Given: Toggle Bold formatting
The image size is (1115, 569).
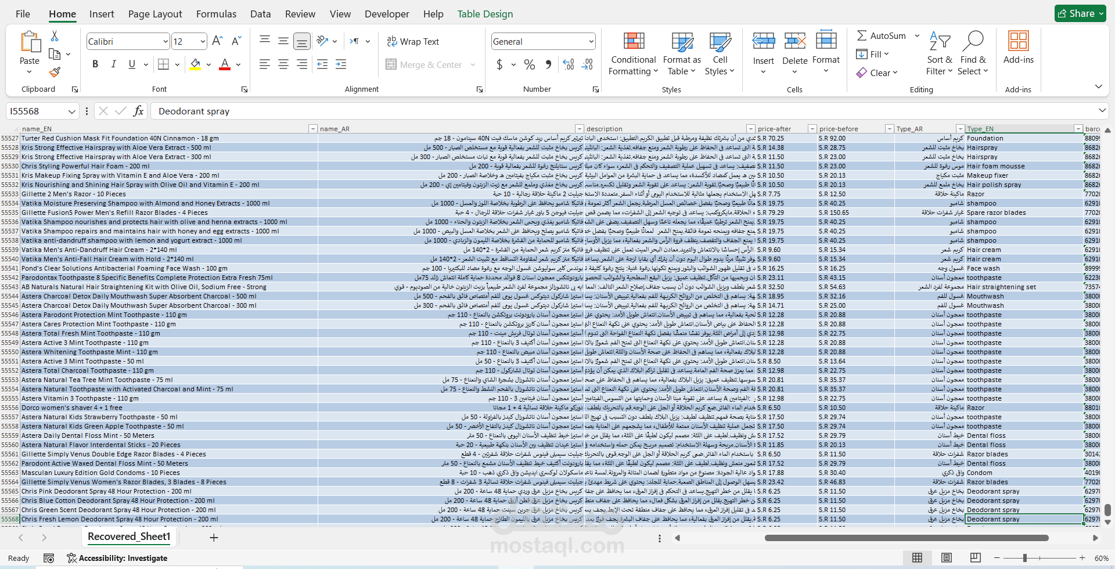Looking at the screenshot, I should click(95, 64).
